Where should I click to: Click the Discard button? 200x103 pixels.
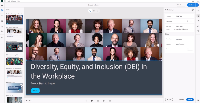pyautogui.click(x=182, y=100)
